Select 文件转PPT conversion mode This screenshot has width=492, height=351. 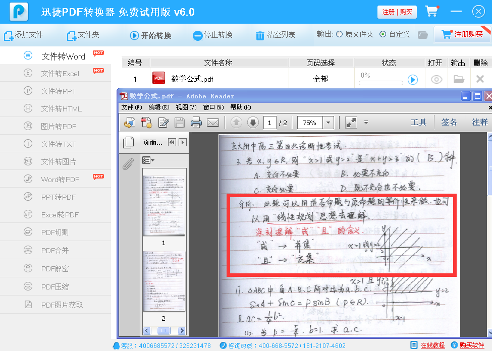[56, 91]
